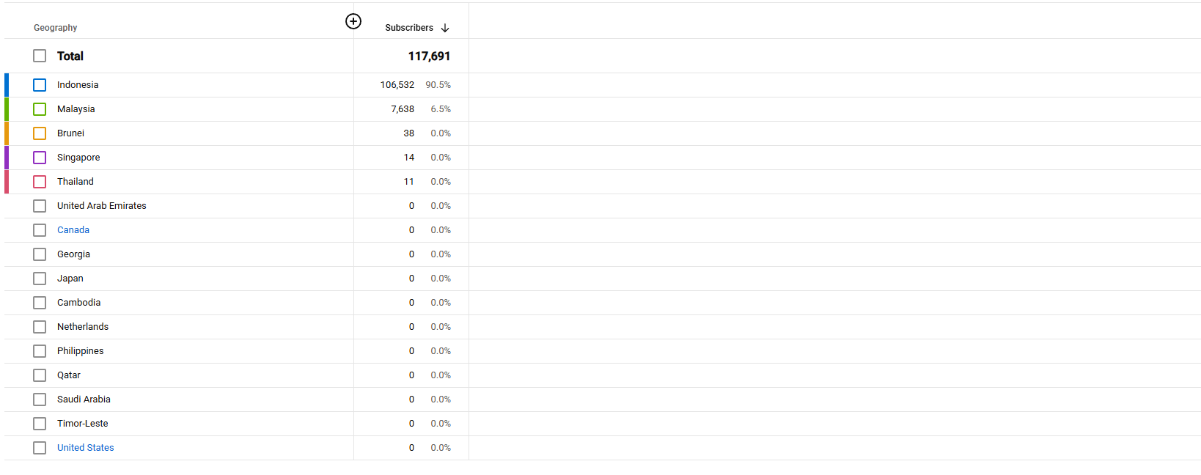Image resolution: width=1201 pixels, height=475 pixels.
Task: Sort by the Subscribers column header
Action: coord(408,28)
